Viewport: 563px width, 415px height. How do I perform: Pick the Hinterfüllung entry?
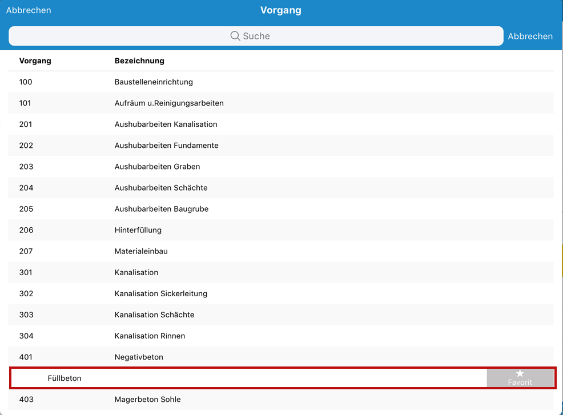pos(281,230)
